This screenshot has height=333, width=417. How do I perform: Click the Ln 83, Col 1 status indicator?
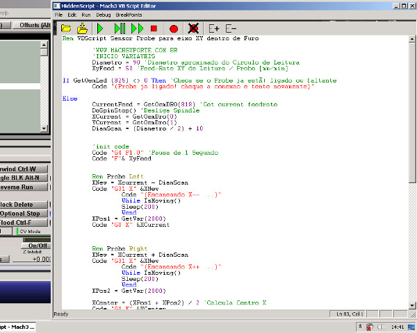348,314
